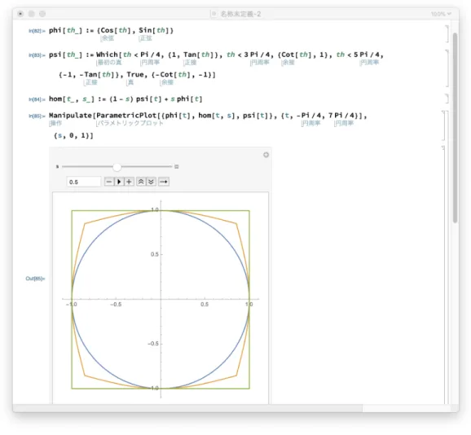Click the {-Cot[th], -1}] expression
This screenshot has width=471, height=435.
183,74
